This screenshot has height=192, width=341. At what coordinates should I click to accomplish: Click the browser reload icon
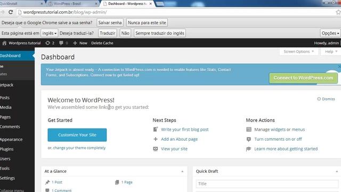click(x=11, y=12)
